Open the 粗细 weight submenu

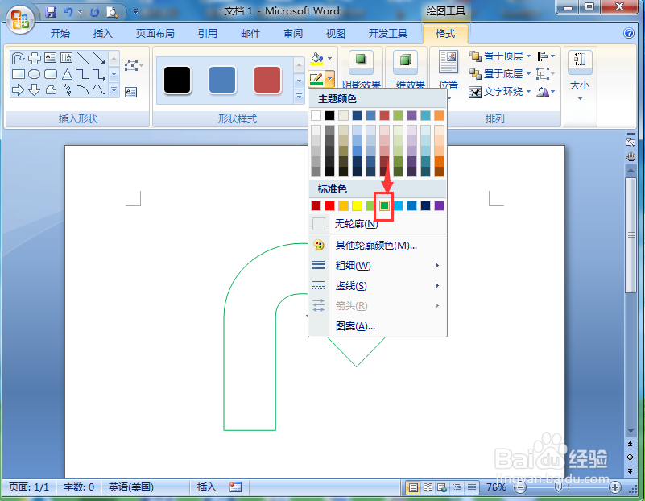[378, 265]
